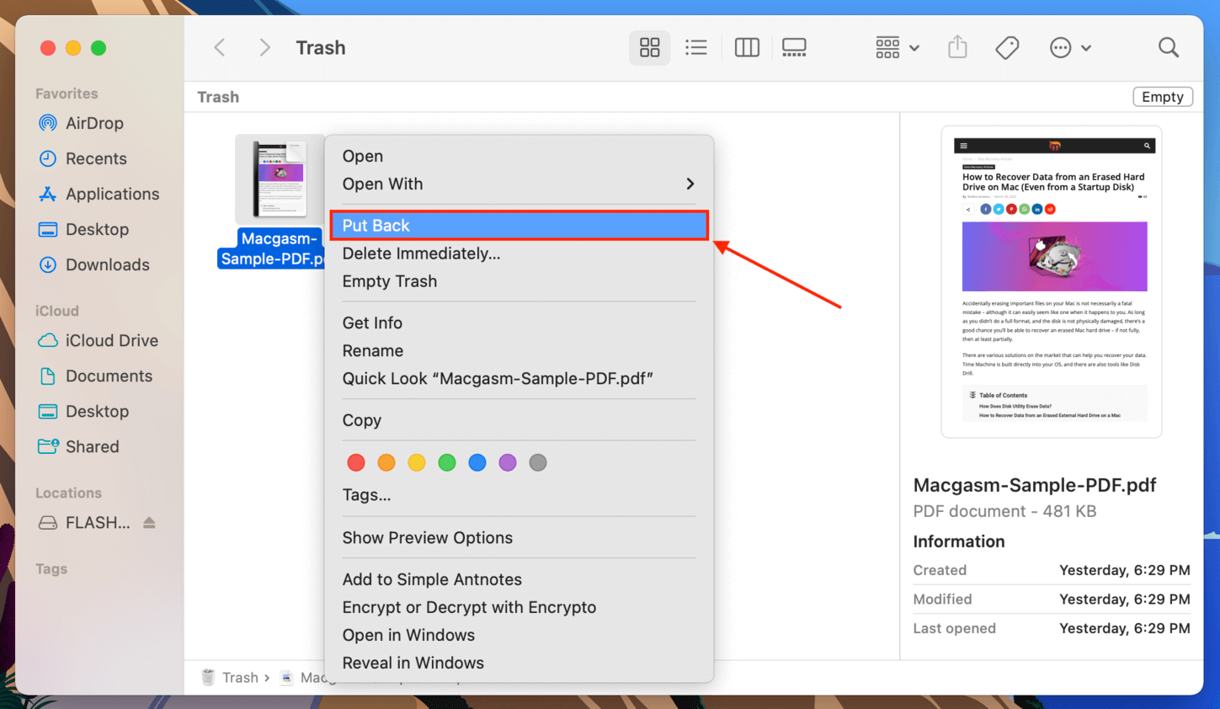Click the Modified date value
This screenshot has height=709, width=1220.
tap(1125, 599)
